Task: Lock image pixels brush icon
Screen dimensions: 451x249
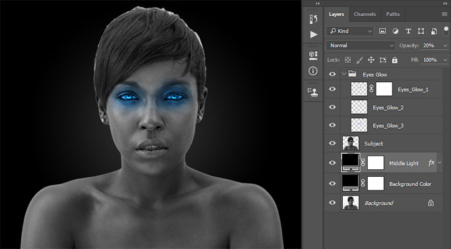Action: point(360,60)
